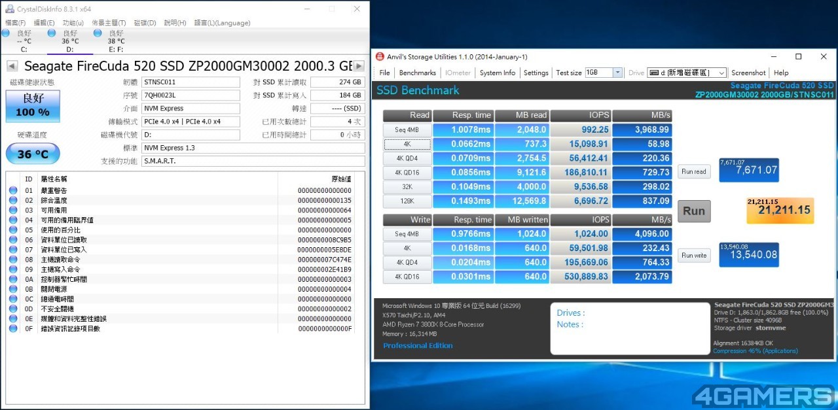Click the status dot for 使用的百分比 row

point(13,230)
